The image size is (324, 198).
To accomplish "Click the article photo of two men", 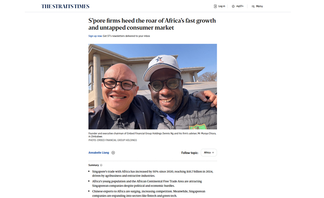I will click(153, 87).
